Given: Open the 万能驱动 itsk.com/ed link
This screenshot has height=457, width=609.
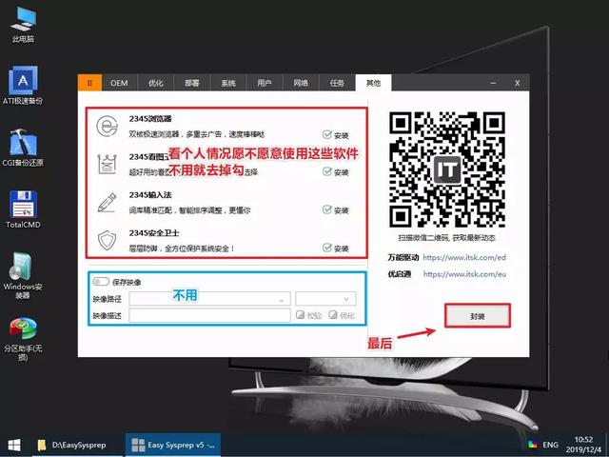Looking at the screenshot, I should pos(464,257).
